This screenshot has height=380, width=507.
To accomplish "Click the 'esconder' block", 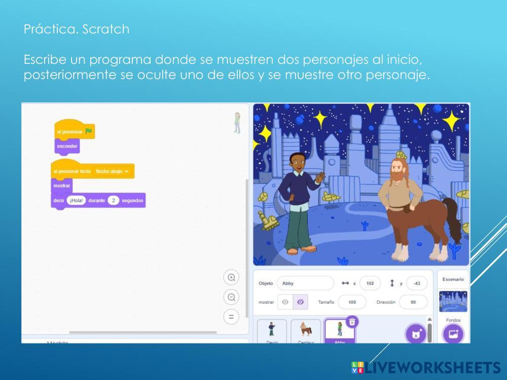I will point(67,146).
